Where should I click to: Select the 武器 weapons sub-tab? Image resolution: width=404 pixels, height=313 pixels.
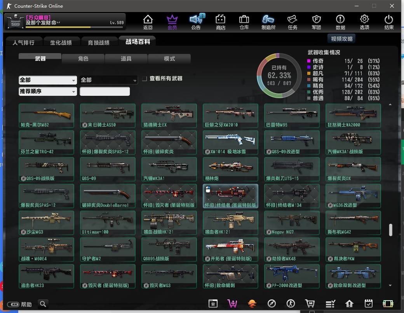[40, 59]
